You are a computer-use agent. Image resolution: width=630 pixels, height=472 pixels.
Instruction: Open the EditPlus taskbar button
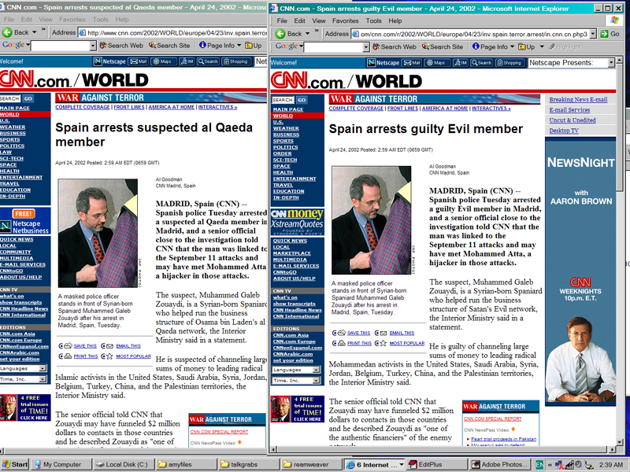point(436,464)
